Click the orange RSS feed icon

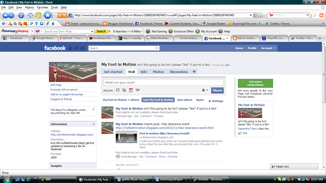pos(60,15)
